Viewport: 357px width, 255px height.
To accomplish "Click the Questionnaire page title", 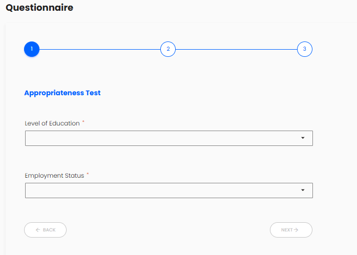I will [39, 8].
